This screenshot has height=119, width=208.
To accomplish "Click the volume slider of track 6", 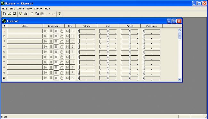I will [x=86, y=57].
